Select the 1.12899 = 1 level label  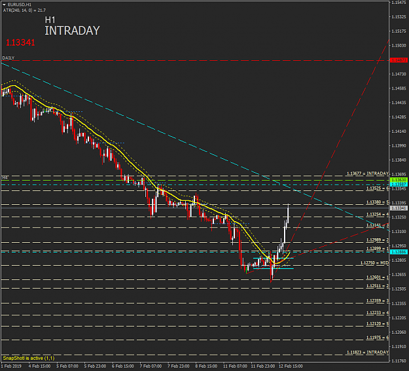378,249
